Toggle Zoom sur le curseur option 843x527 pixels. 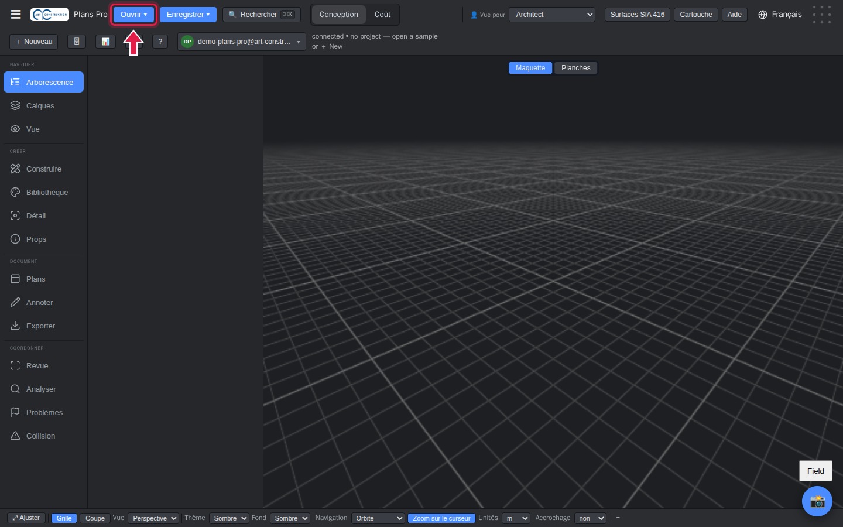(441, 518)
